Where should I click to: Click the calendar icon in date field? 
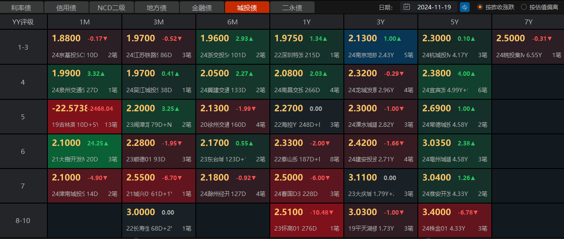tap(407, 7)
